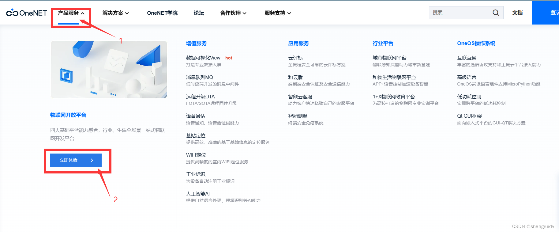Expand the 服务支持 dropdown chevron
Viewport: 559px width, 232px height.
(289, 13)
